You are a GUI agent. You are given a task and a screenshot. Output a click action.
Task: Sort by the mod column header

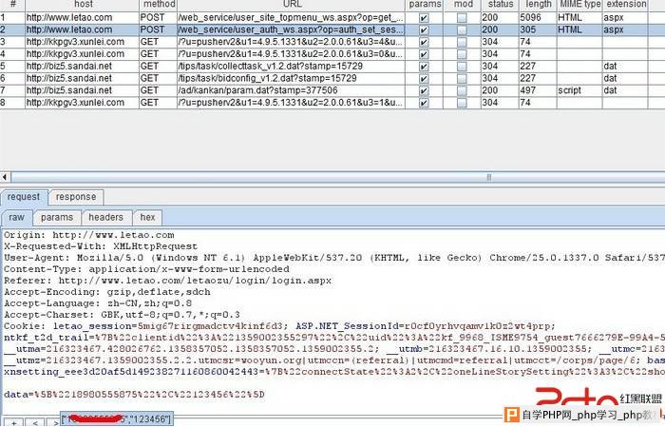pos(463,4)
